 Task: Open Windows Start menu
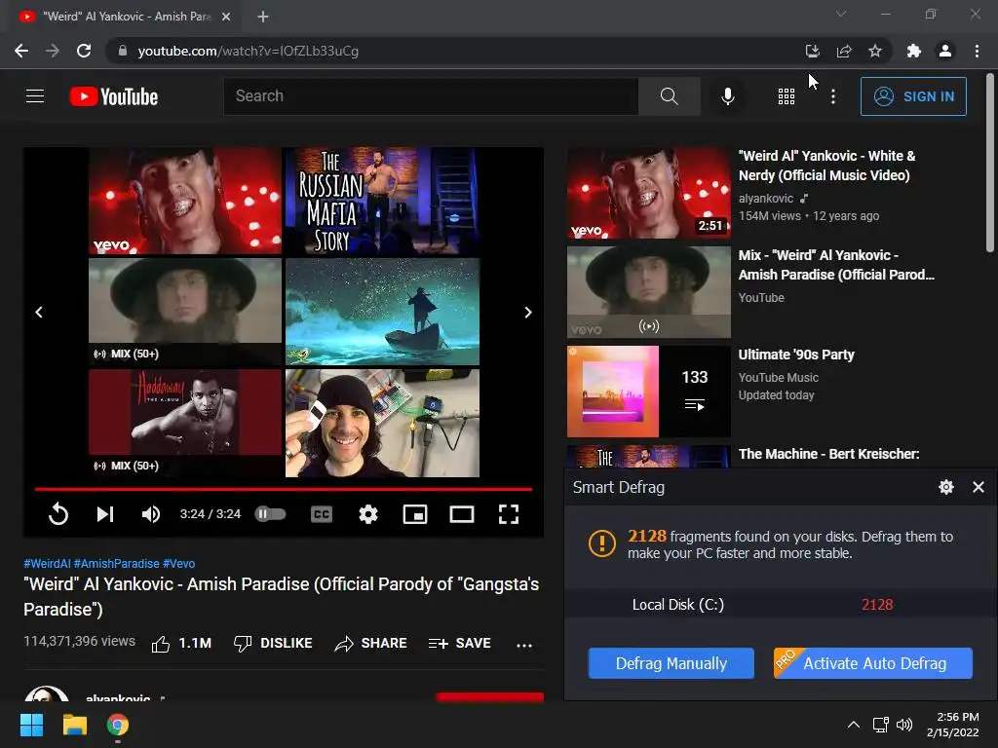pyautogui.click(x=31, y=725)
